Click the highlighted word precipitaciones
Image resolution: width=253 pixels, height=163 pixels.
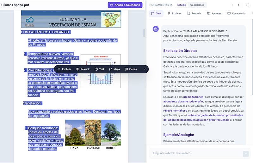click(x=193, y=97)
